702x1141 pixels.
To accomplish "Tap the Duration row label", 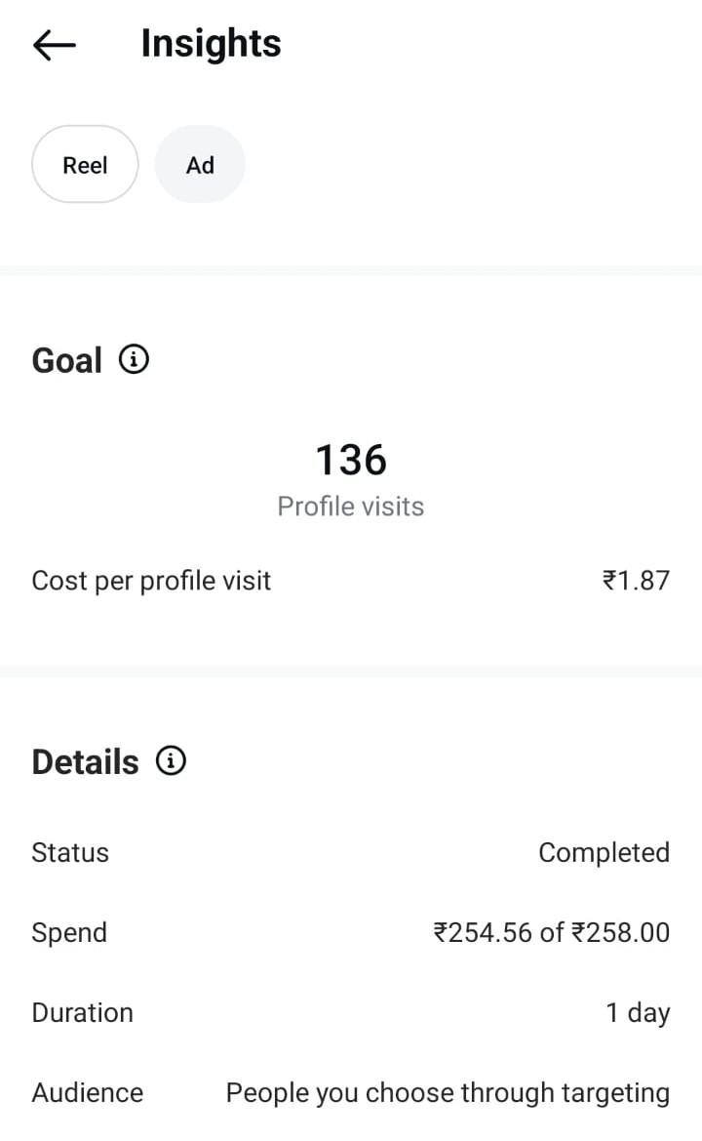I will coord(83,1012).
